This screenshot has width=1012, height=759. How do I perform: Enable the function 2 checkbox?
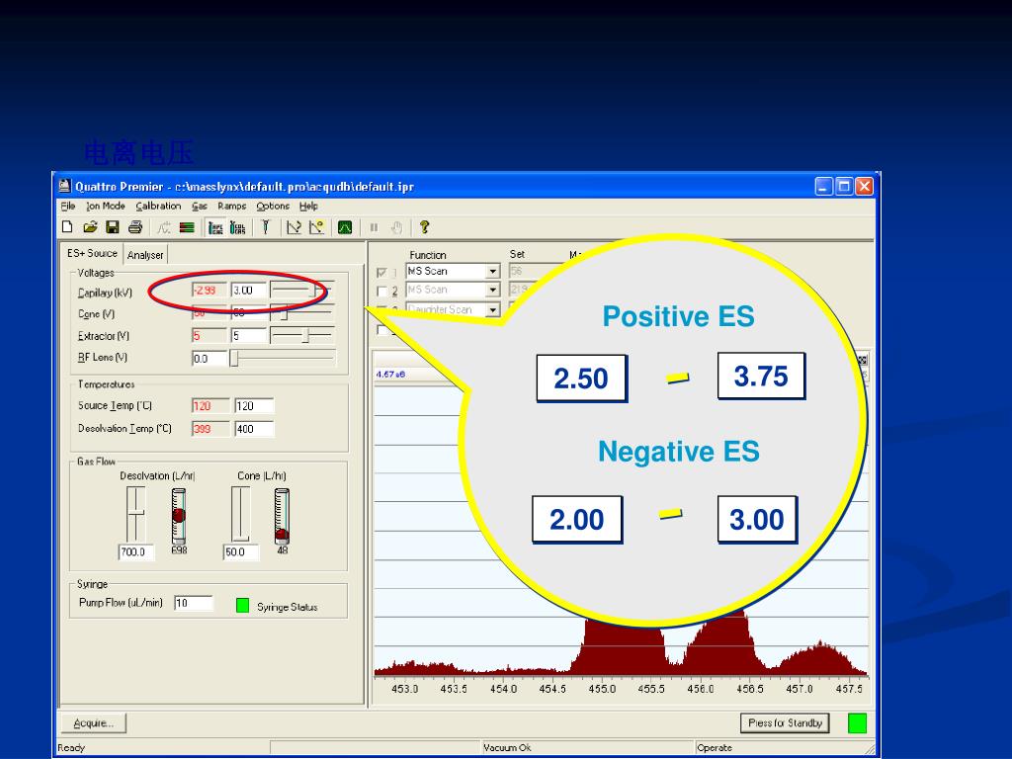(381, 292)
